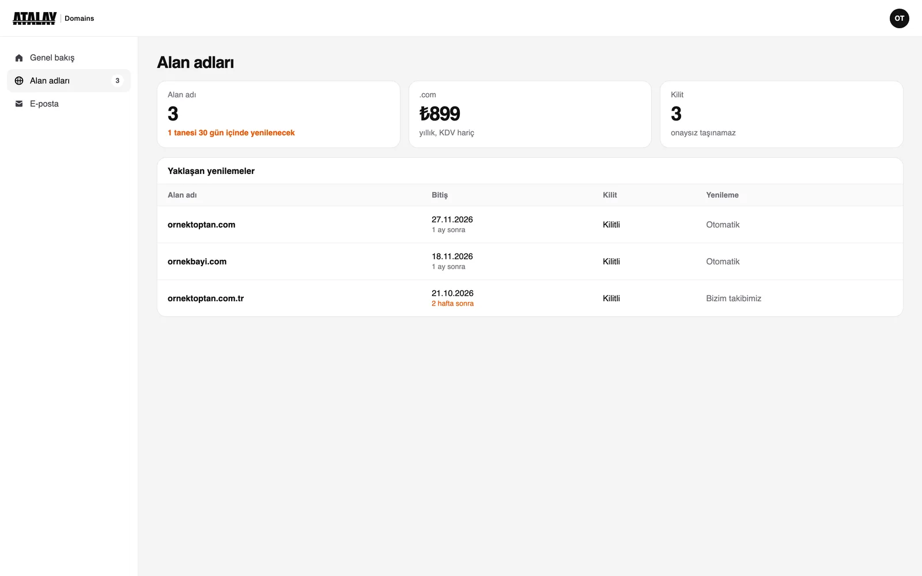The height and width of the screenshot is (576, 922).
Task: Click expiry date 18.11.2026
Action: 452,256
